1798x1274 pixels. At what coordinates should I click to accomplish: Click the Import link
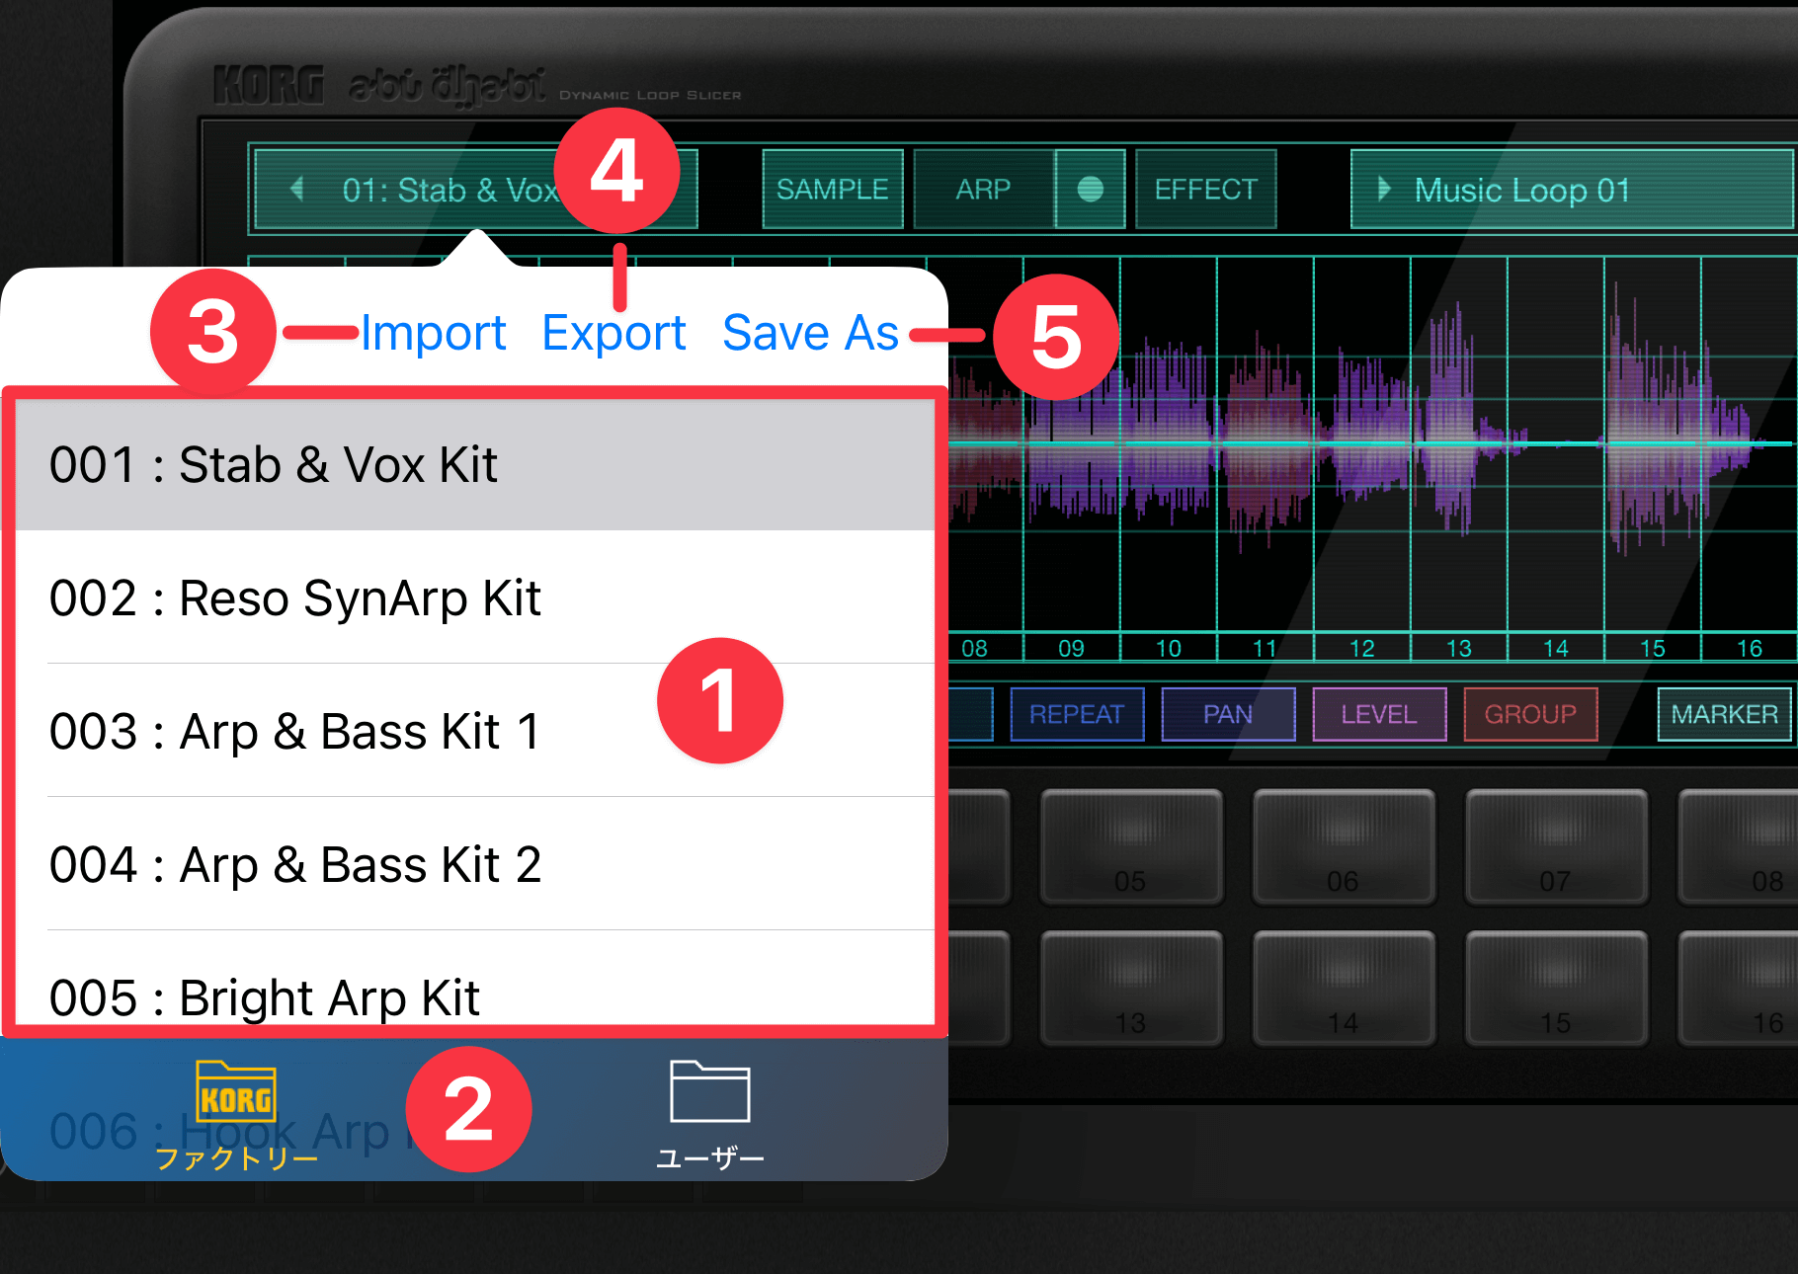[433, 332]
